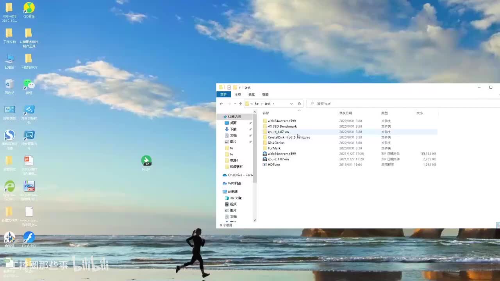500x281 pixels.
Task: Sort files by the 大小 column header
Action: tap(420, 113)
